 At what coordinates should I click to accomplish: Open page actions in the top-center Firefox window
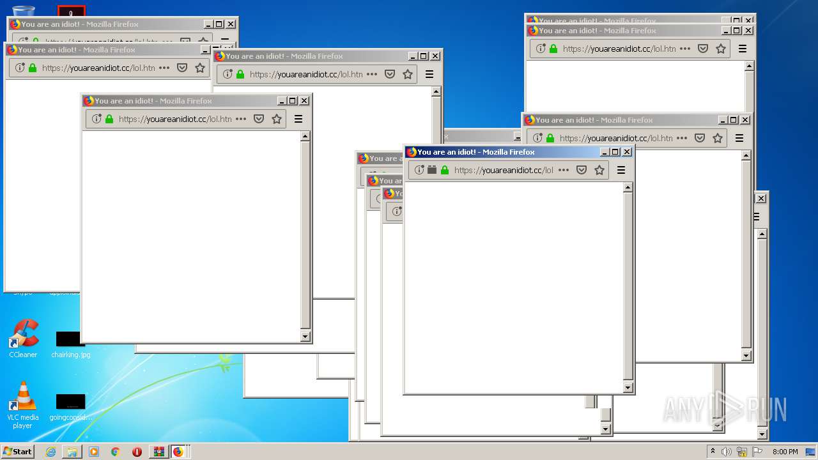[x=372, y=74]
